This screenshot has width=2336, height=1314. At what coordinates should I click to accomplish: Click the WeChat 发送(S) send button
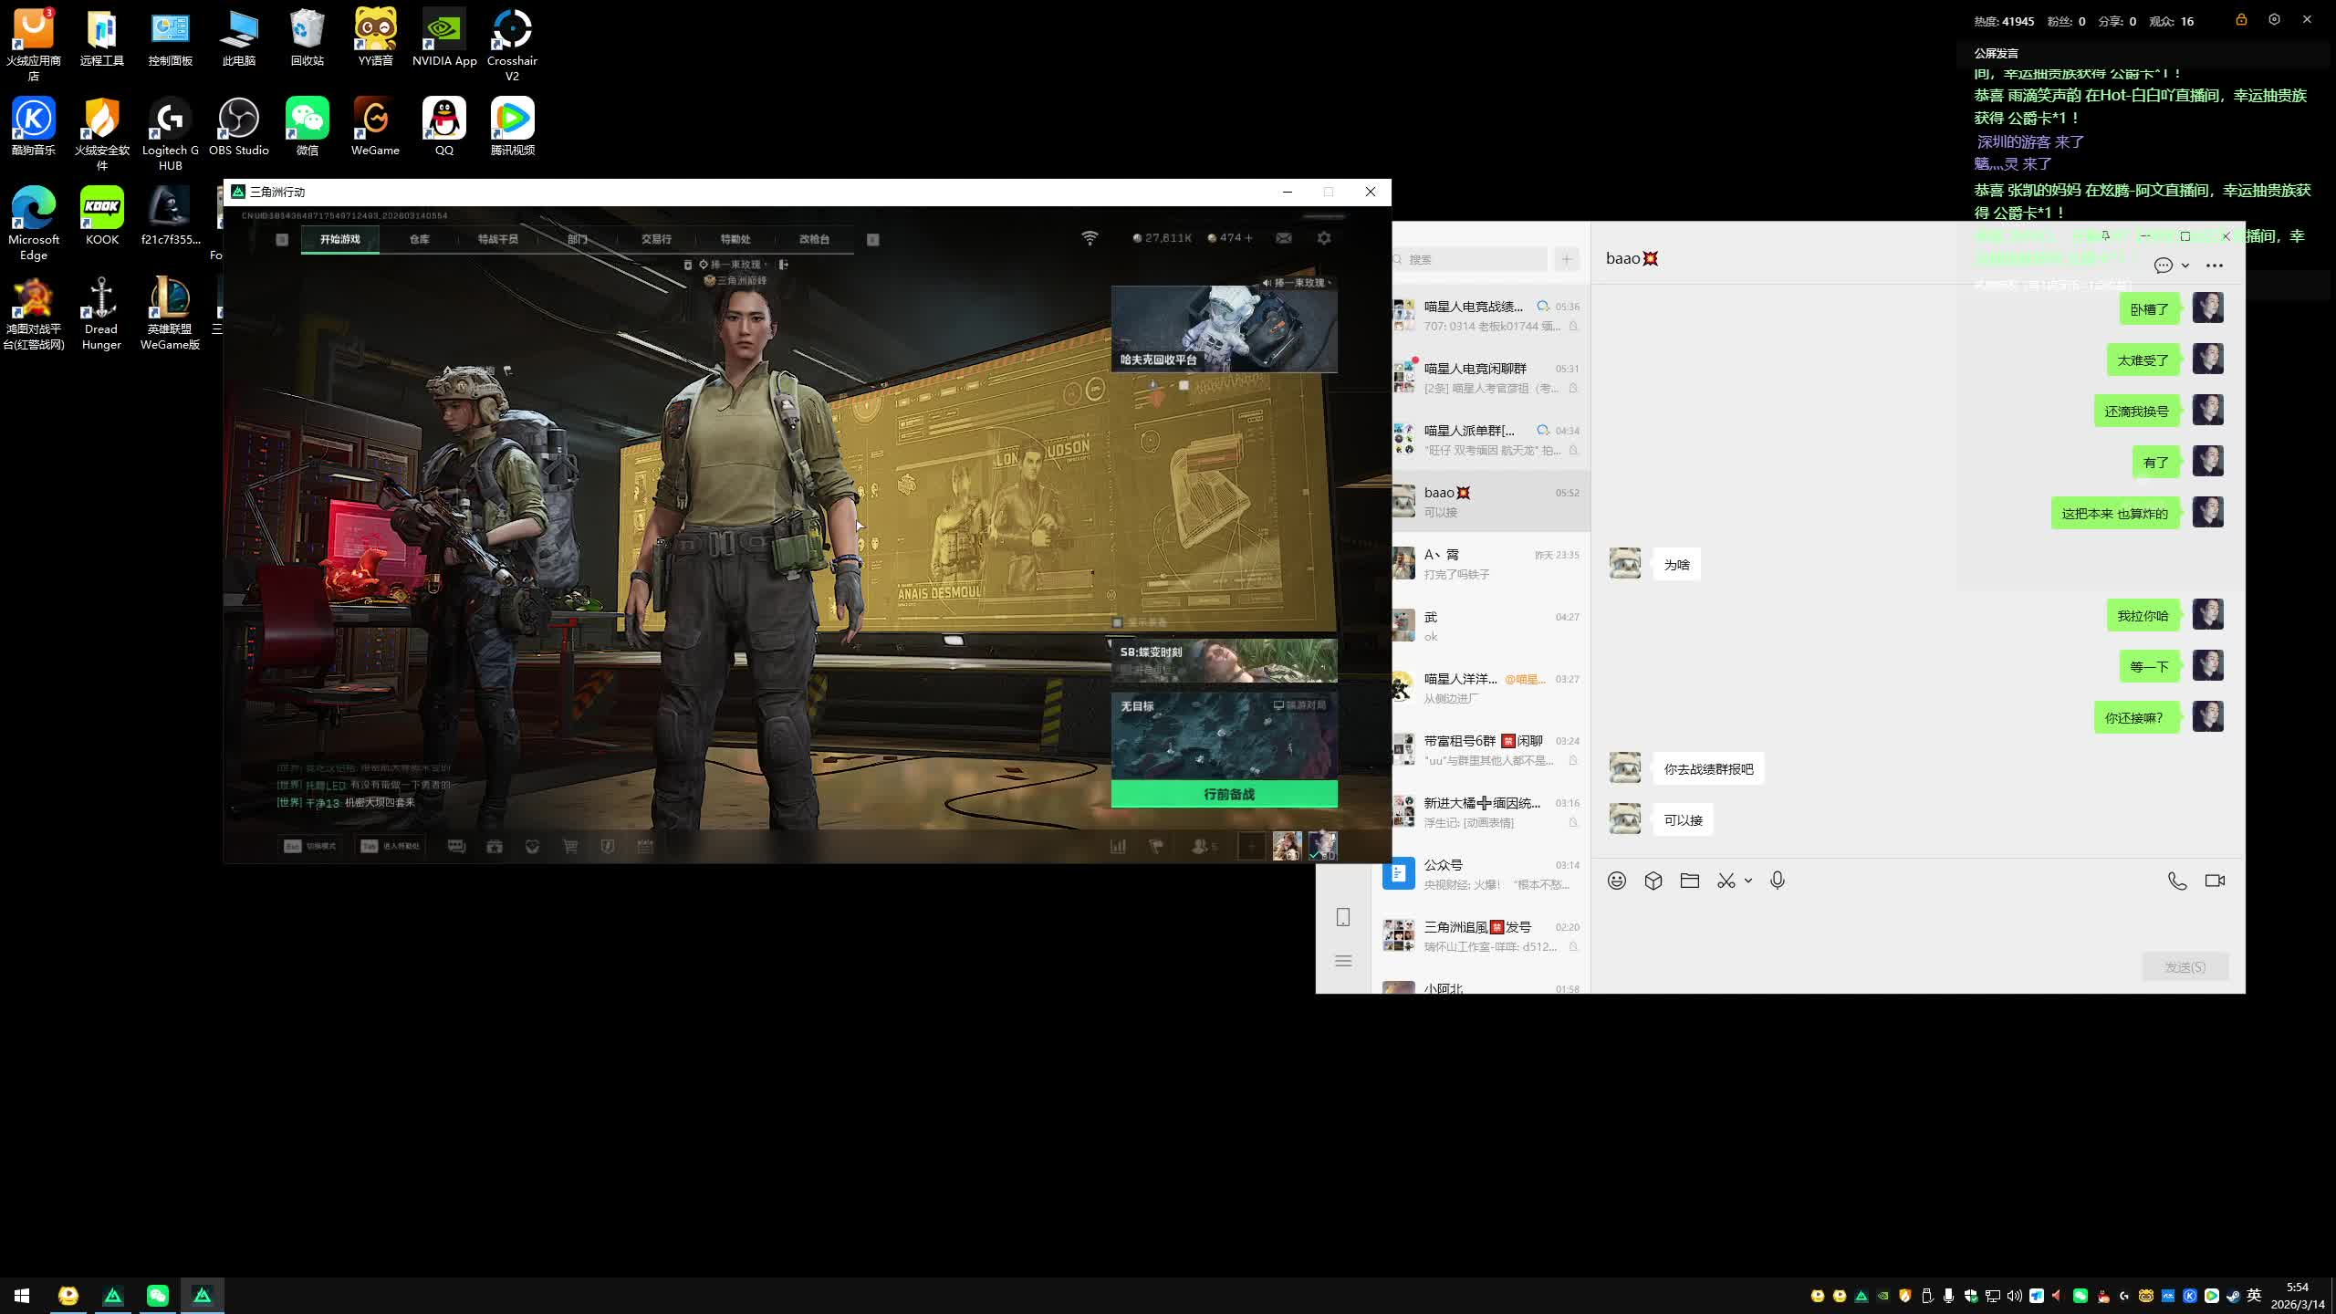click(x=2185, y=966)
